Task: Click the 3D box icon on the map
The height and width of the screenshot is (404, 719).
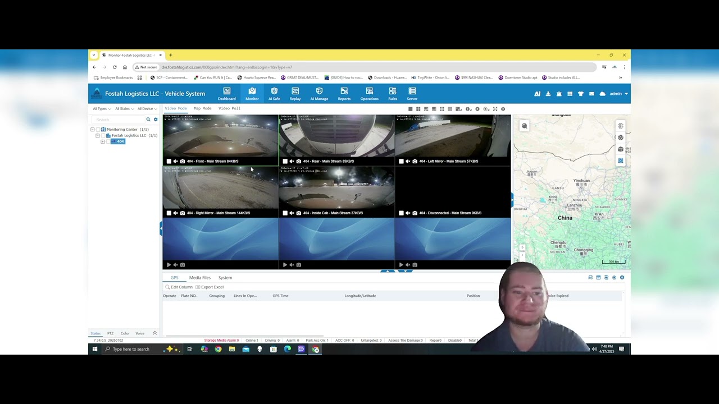Action: click(x=621, y=149)
